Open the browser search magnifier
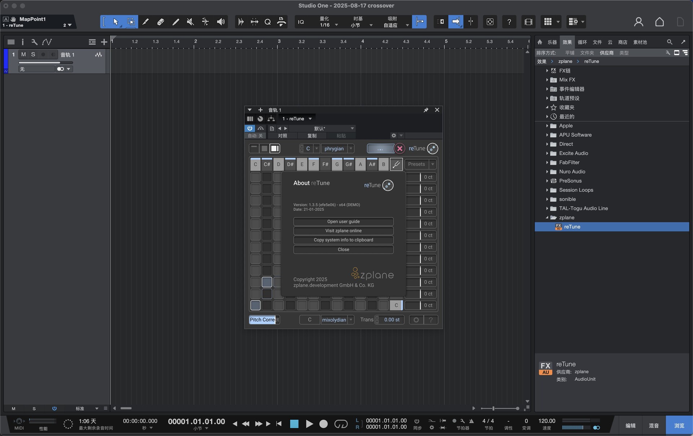693x436 pixels. (670, 42)
